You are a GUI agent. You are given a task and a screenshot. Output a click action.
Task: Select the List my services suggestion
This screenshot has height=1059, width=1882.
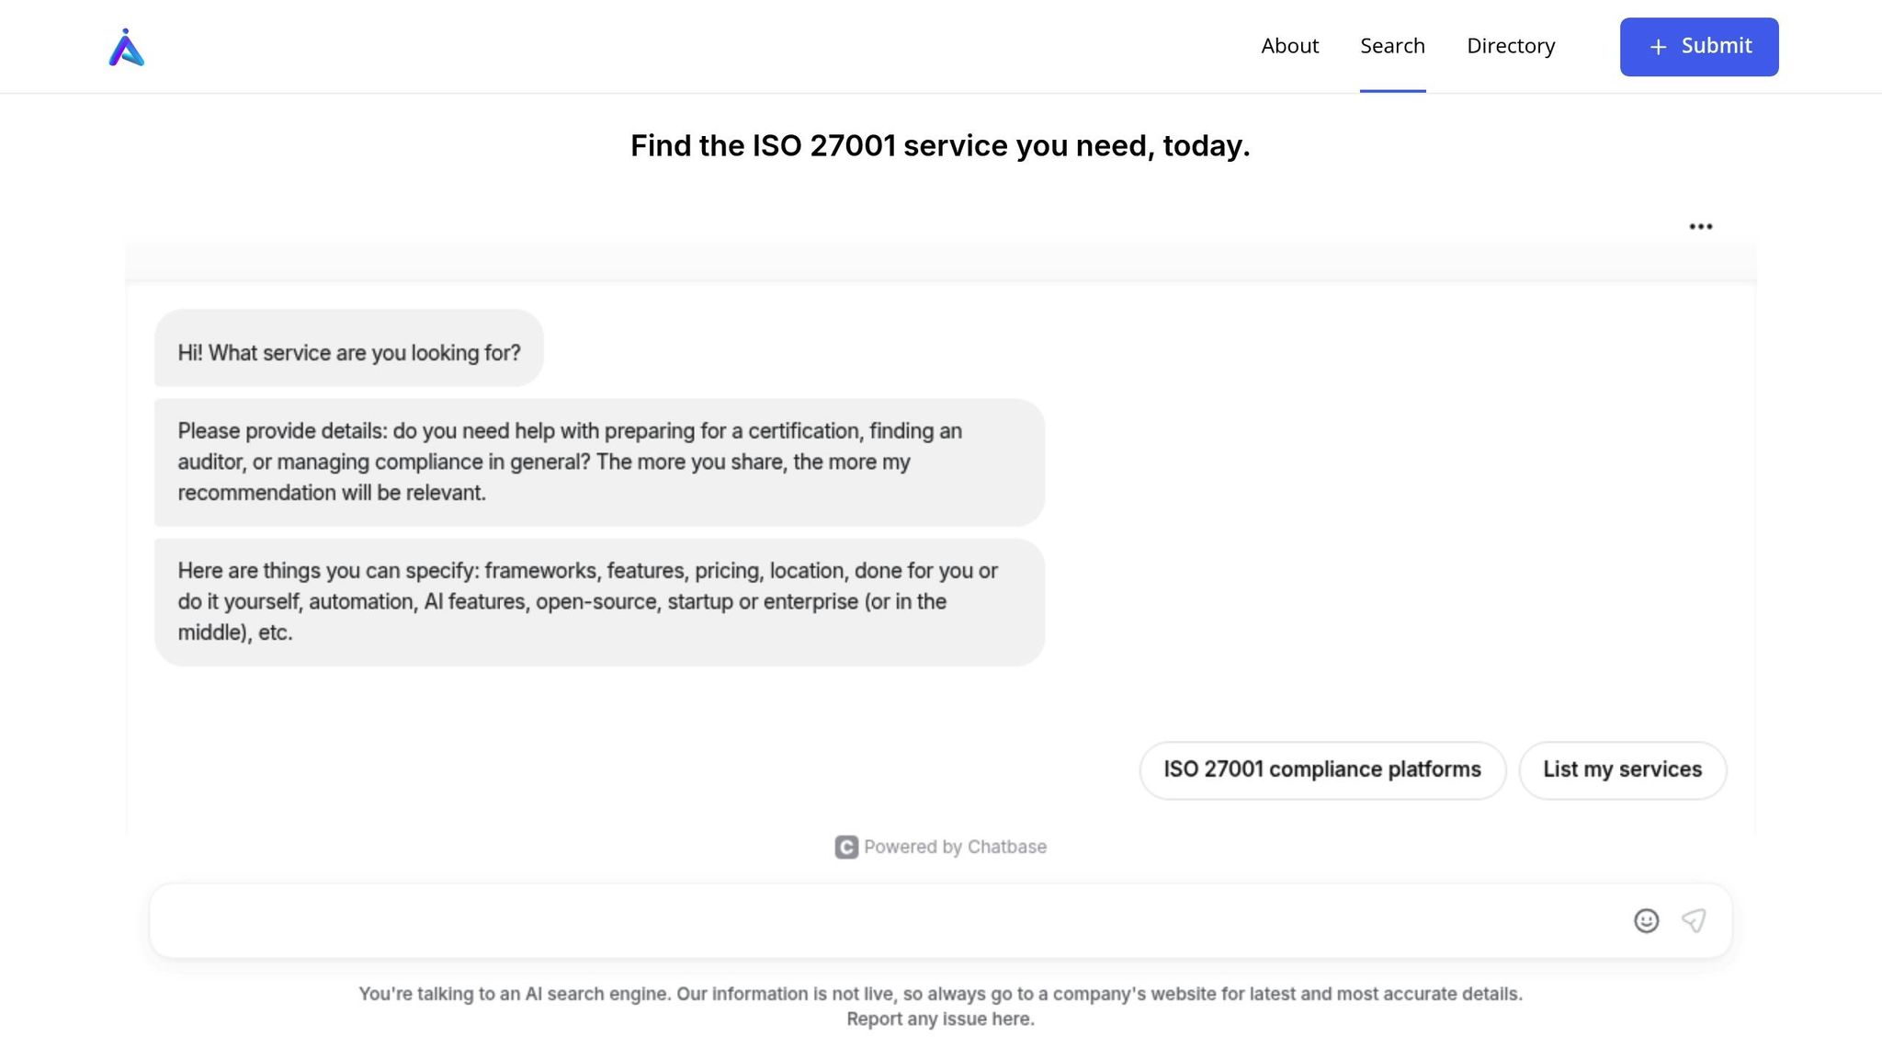(1622, 769)
